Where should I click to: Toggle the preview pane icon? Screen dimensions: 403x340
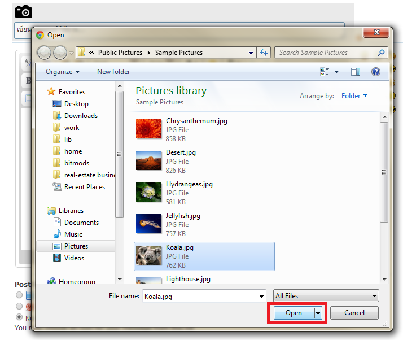[x=355, y=72]
